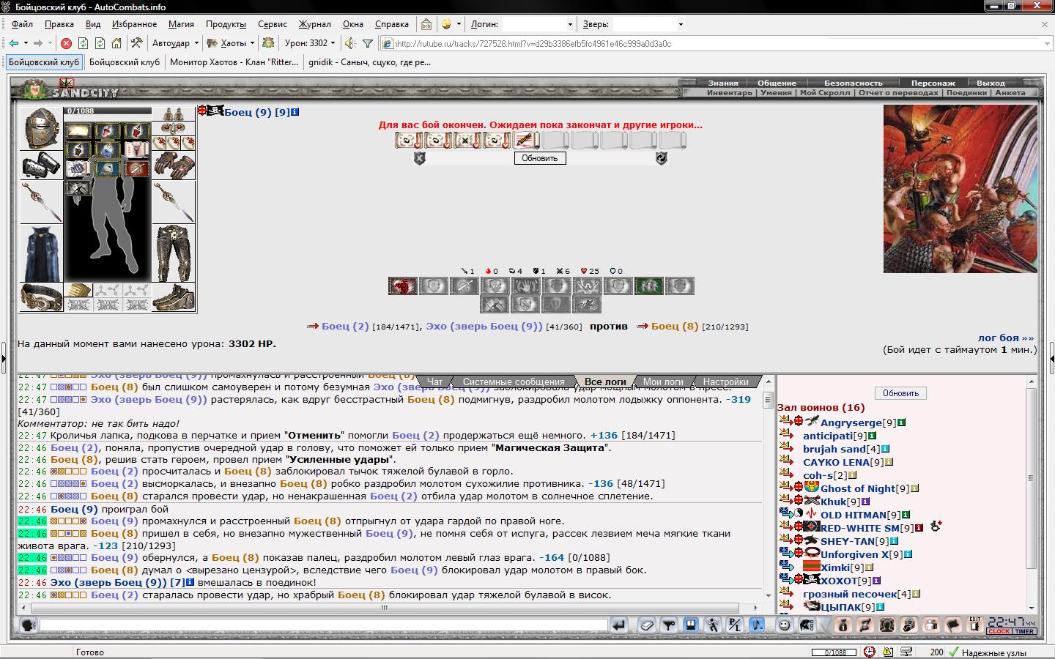Click the brb house icon

[426, 24]
